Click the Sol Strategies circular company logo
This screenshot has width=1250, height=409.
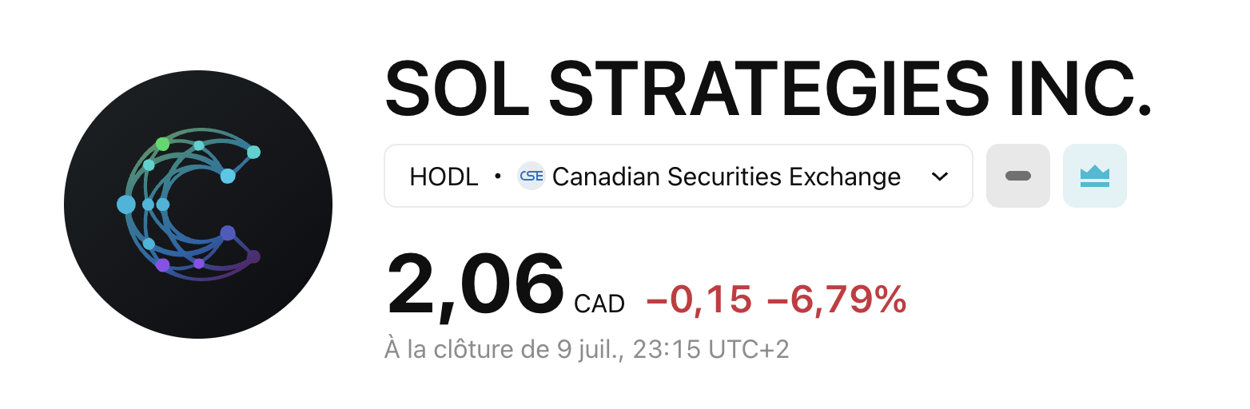pos(198,204)
